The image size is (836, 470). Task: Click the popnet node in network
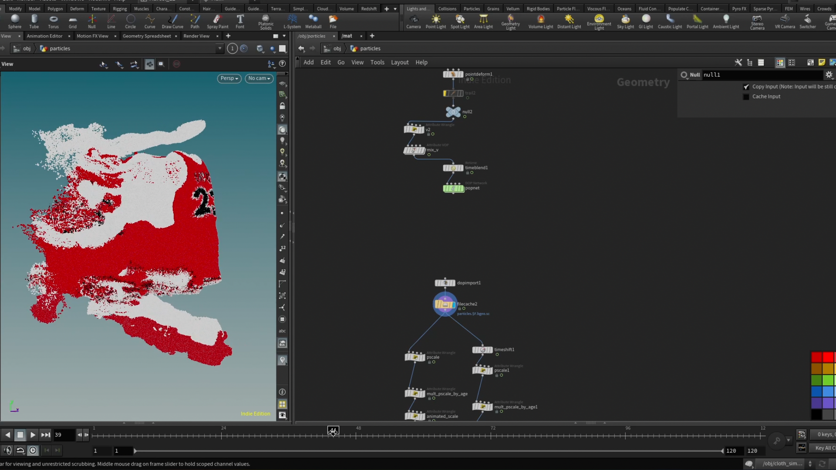point(453,188)
